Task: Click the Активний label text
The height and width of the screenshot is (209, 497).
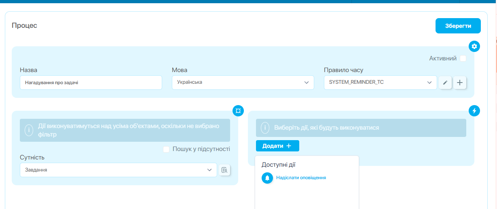Action: (443, 58)
